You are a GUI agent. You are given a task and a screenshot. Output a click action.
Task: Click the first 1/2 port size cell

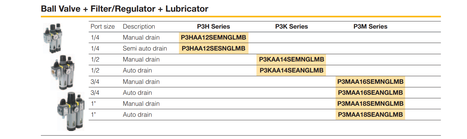95,60
